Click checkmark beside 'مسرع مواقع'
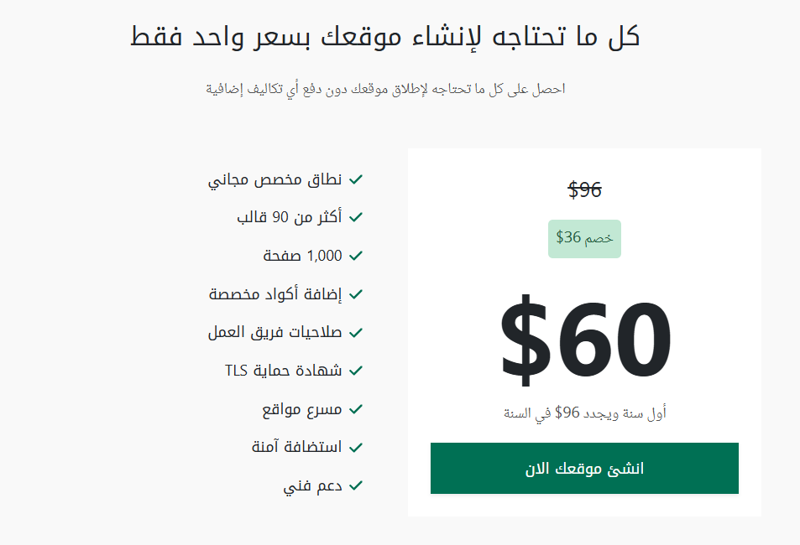 [356, 409]
